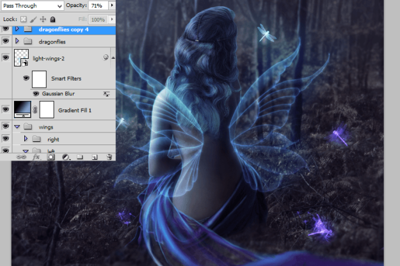Toggle lock image pixels brush icon
400x266 pixels.
point(33,19)
